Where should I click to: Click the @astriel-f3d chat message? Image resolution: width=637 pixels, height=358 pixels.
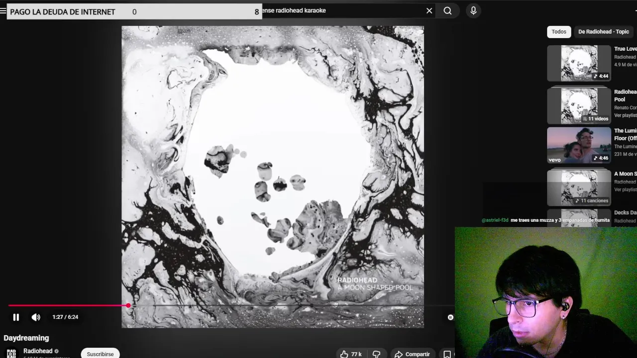coord(545,220)
